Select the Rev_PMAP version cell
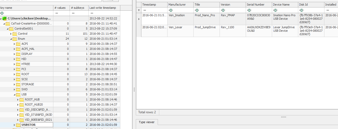Image resolution: width=338 pixels, height=129 pixels. [x=232, y=19]
